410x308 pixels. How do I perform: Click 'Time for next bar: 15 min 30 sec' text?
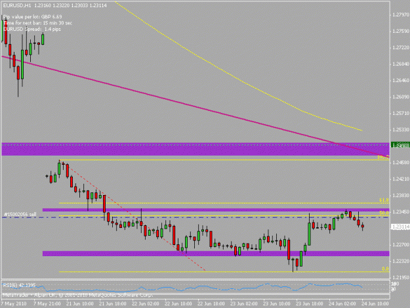click(37, 23)
